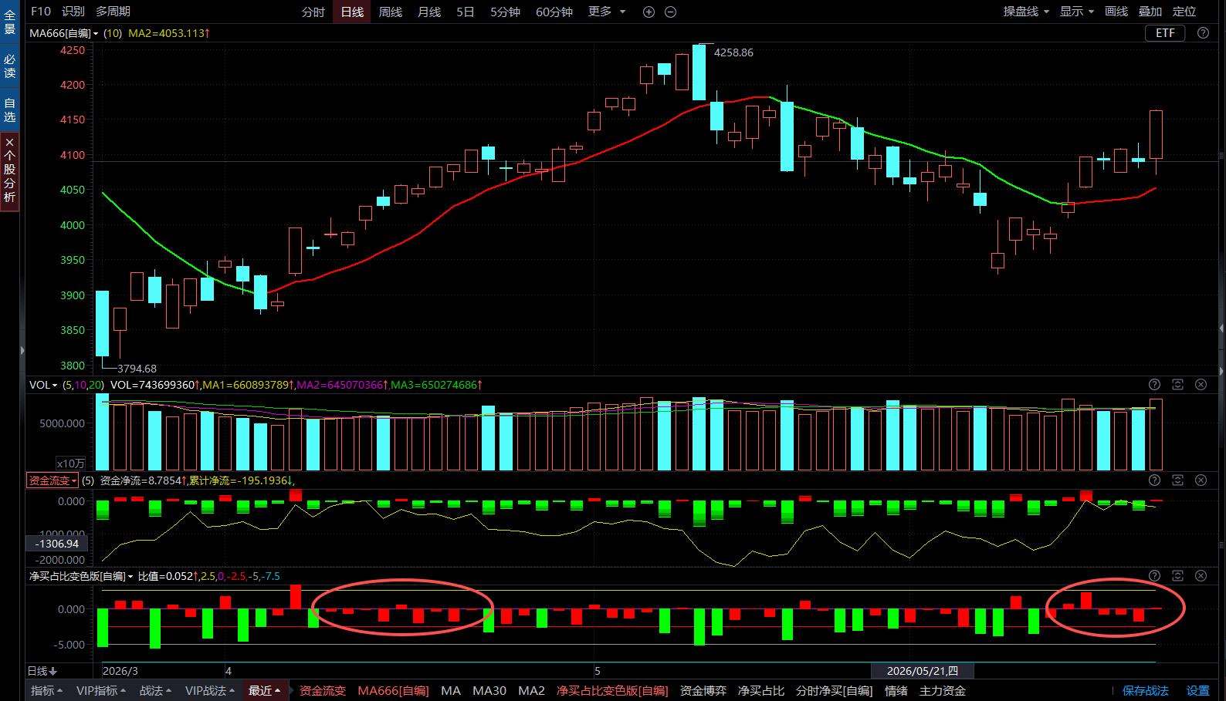Image resolution: width=1226 pixels, height=701 pixels.
Task: Apply MA2 indicator from bottom bar
Action: coord(531,691)
